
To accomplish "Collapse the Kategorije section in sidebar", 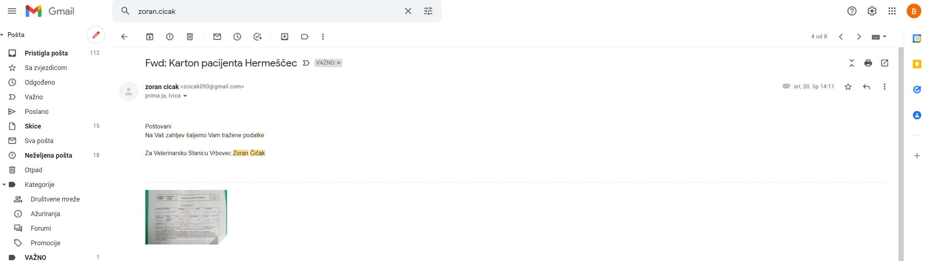I will (x=4, y=185).
